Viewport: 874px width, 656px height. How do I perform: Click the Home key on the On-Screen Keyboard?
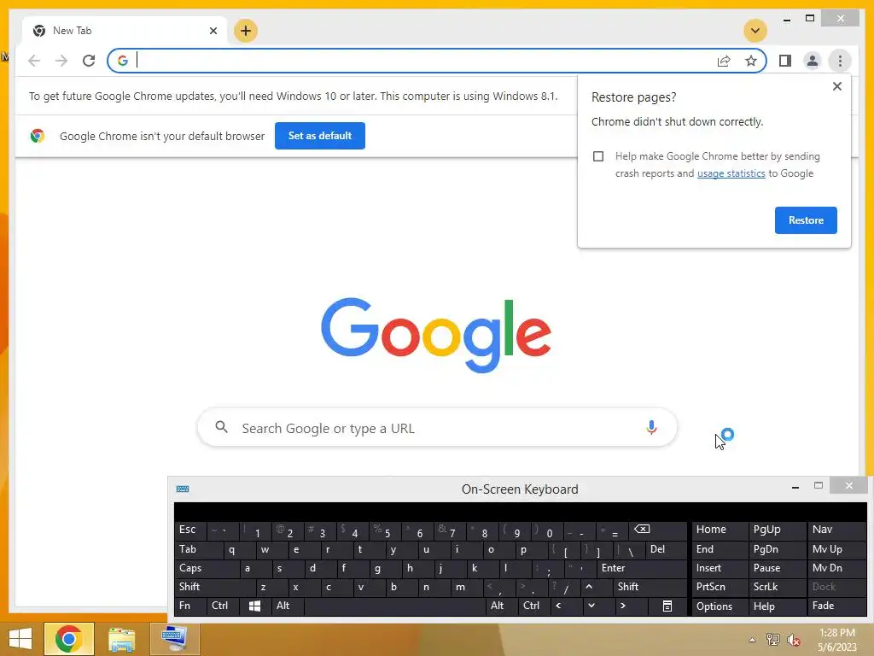tap(720, 530)
